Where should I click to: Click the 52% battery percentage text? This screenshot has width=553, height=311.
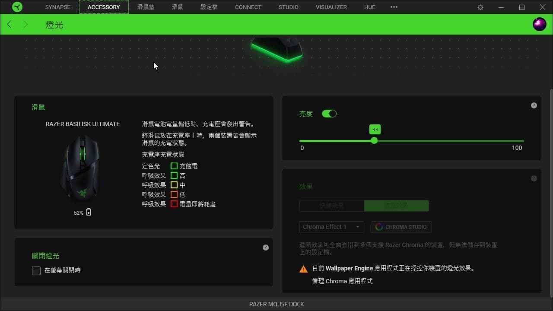79,213
